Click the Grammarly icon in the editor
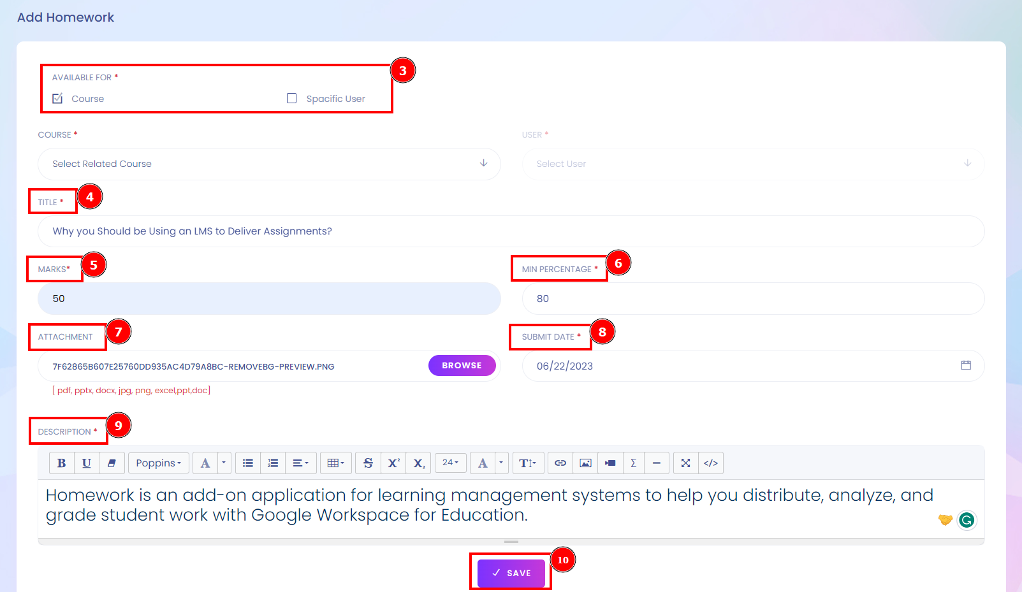The width and height of the screenshot is (1022, 592). point(967,520)
